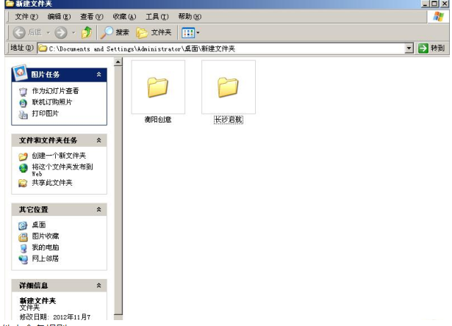Image resolution: width=452 pixels, height=326 pixels.
Task: Click the desktop icon beside 桌面
Action: pos(23,225)
